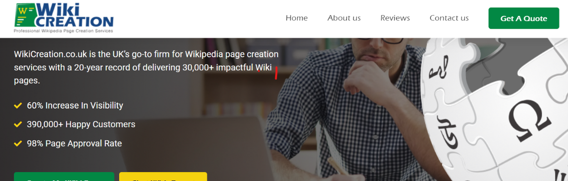Click the 390,000+ Happy Customers text
The width and height of the screenshot is (568, 181).
click(x=81, y=124)
